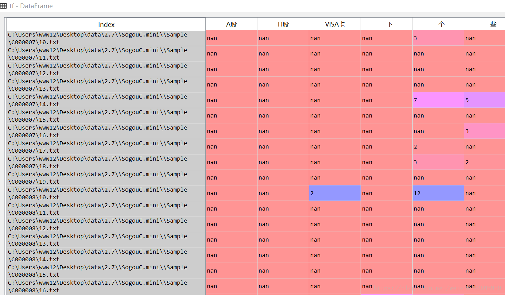This screenshot has width=505, height=295.
Task: Select index row C000007\16.txt
Action: [106, 131]
